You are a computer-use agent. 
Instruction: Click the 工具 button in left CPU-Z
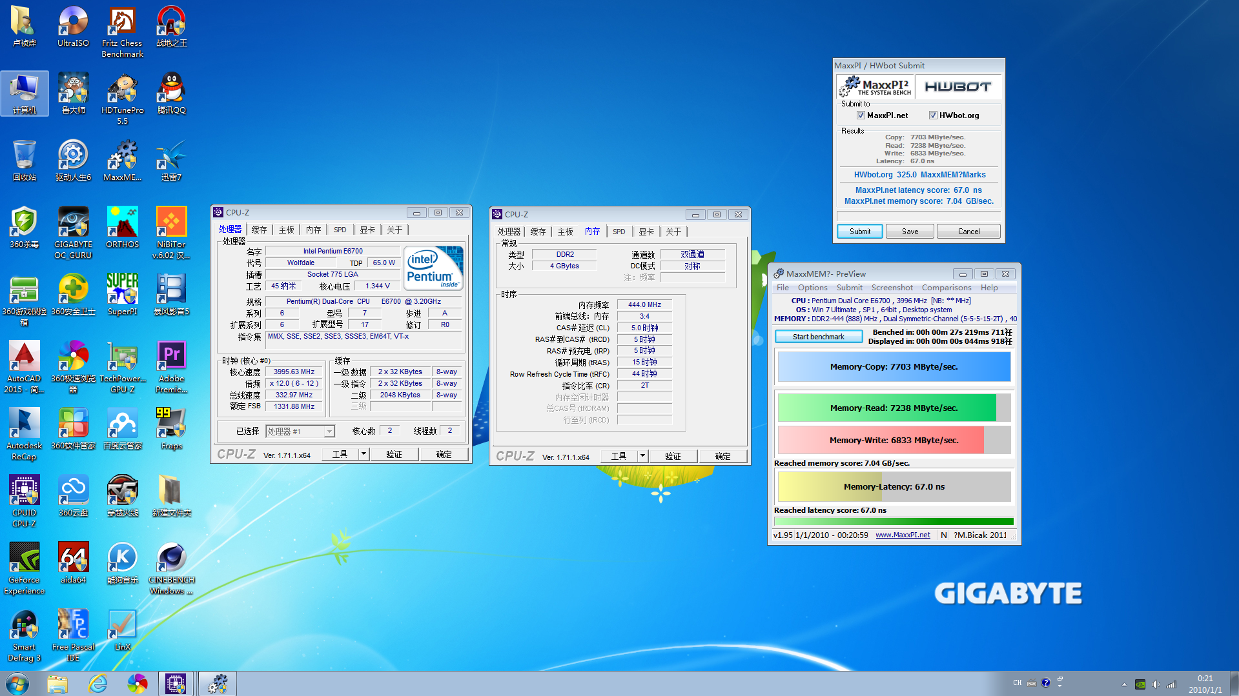pyautogui.click(x=340, y=454)
